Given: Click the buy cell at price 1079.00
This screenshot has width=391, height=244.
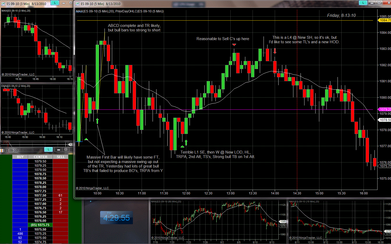Looking at the screenshot, I should point(20,170).
